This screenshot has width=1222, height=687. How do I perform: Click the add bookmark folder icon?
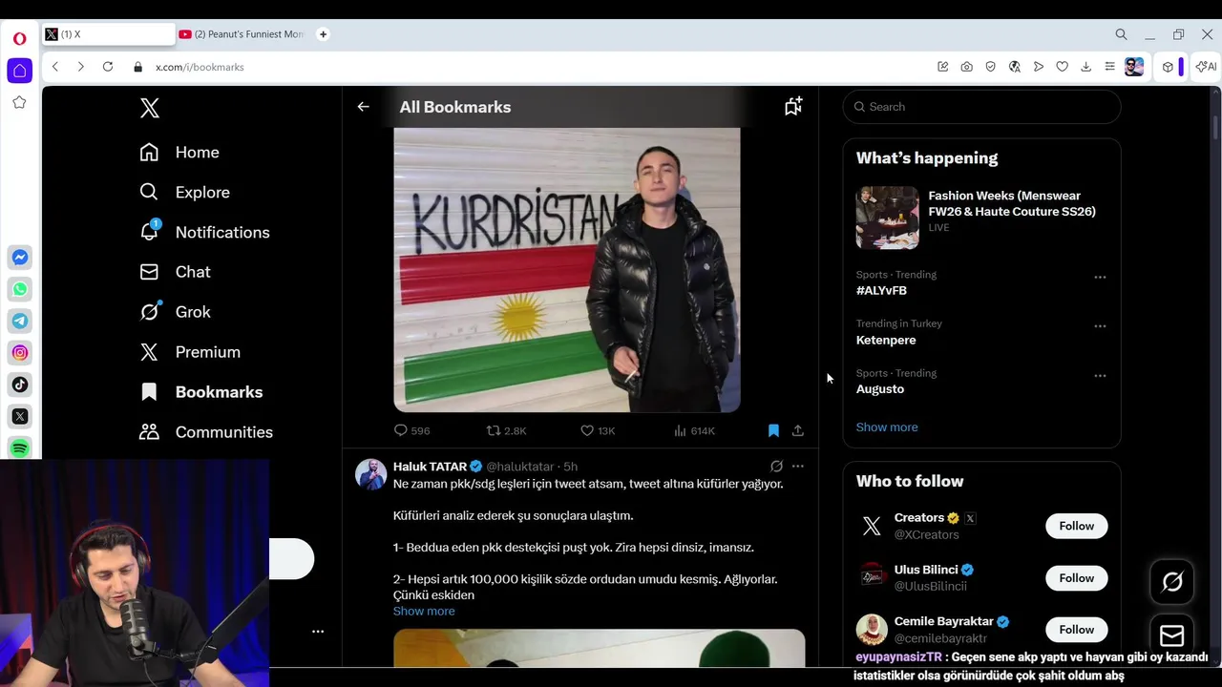pyautogui.click(x=793, y=106)
